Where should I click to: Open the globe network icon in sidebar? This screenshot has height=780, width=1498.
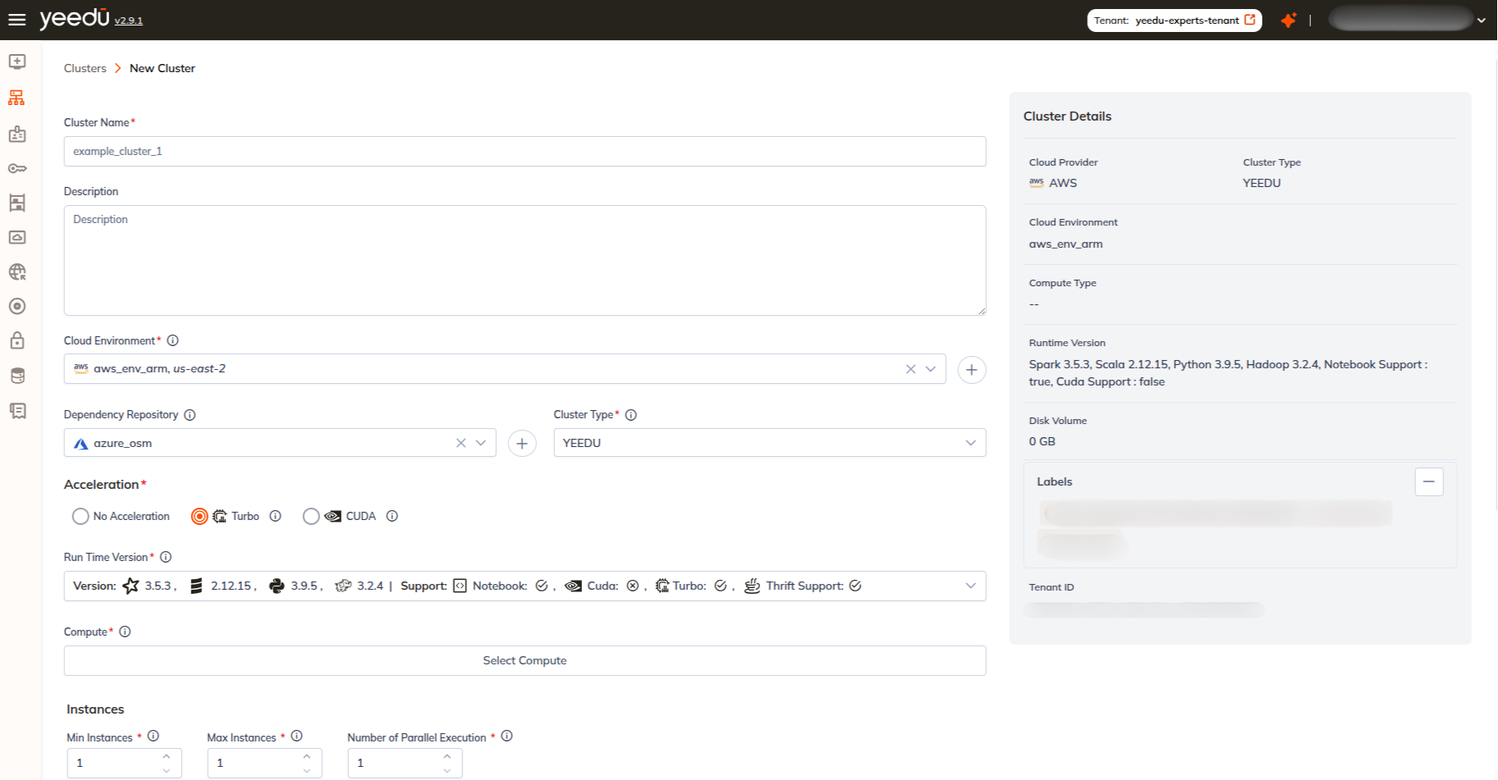(16, 271)
